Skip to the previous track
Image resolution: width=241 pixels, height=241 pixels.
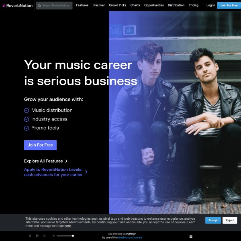(30, 236)
